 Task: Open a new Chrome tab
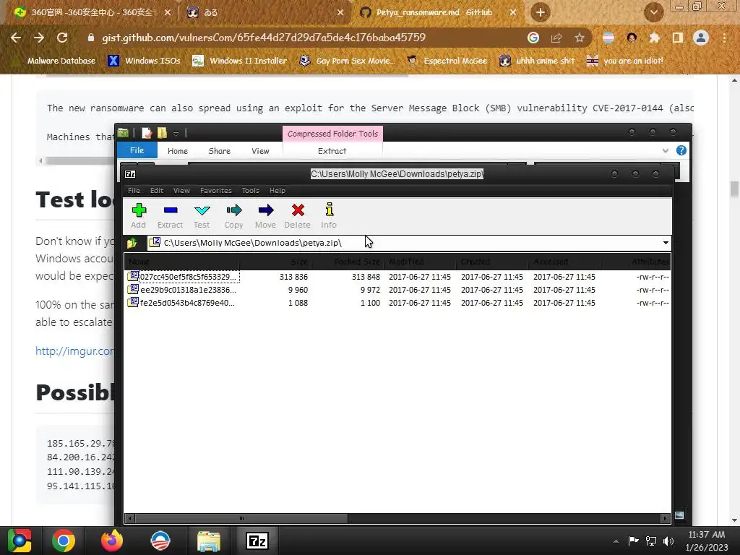[x=541, y=12]
